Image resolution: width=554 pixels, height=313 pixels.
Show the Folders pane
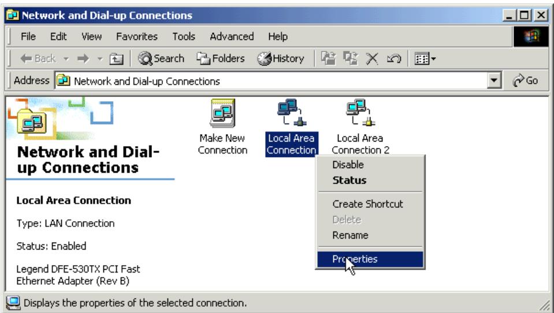(x=221, y=58)
